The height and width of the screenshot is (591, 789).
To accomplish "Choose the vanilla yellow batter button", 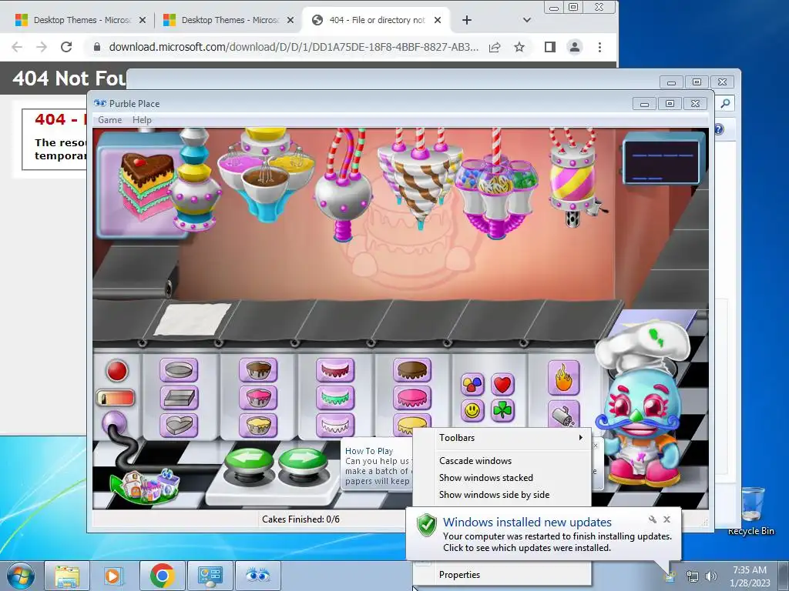I will coord(258,425).
